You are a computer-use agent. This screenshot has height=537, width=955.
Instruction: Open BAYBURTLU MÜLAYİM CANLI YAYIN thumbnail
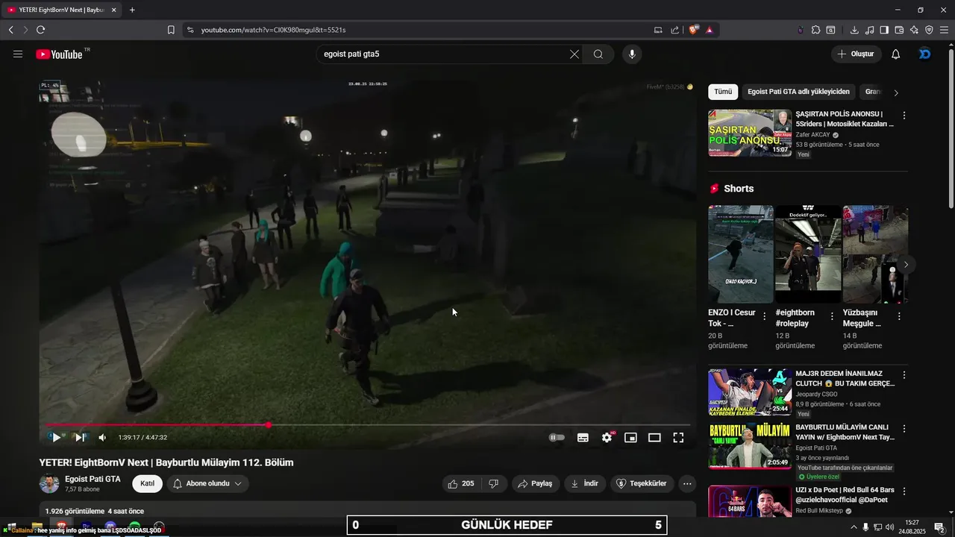[x=750, y=446]
